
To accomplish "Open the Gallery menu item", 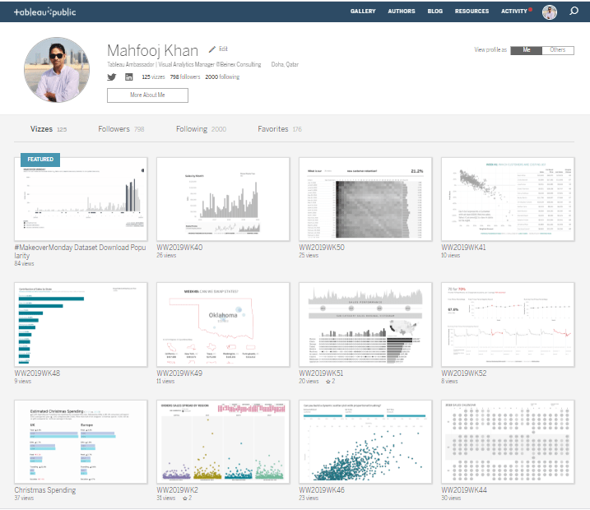I will pos(362,12).
